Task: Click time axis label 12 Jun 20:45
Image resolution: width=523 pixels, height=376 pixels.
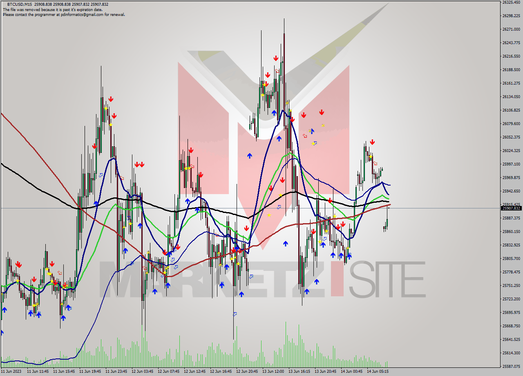Action: pos(247,372)
